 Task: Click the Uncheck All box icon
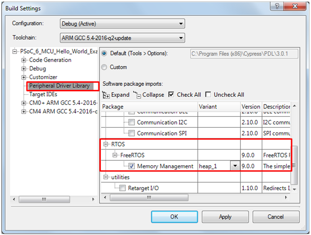pos(208,94)
